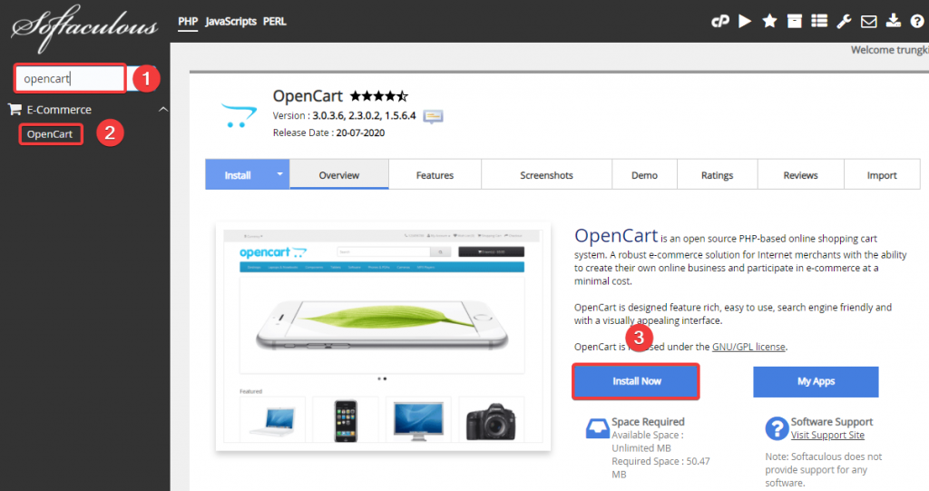This screenshot has height=491, width=929.
Task: Click the E-Commerce category label
Action: (x=59, y=110)
